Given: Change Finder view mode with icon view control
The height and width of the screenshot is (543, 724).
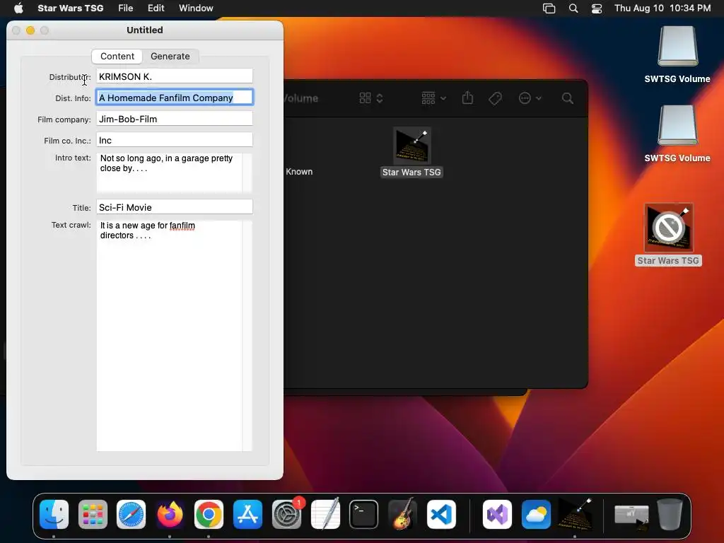Looking at the screenshot, I should pos(370,98).
